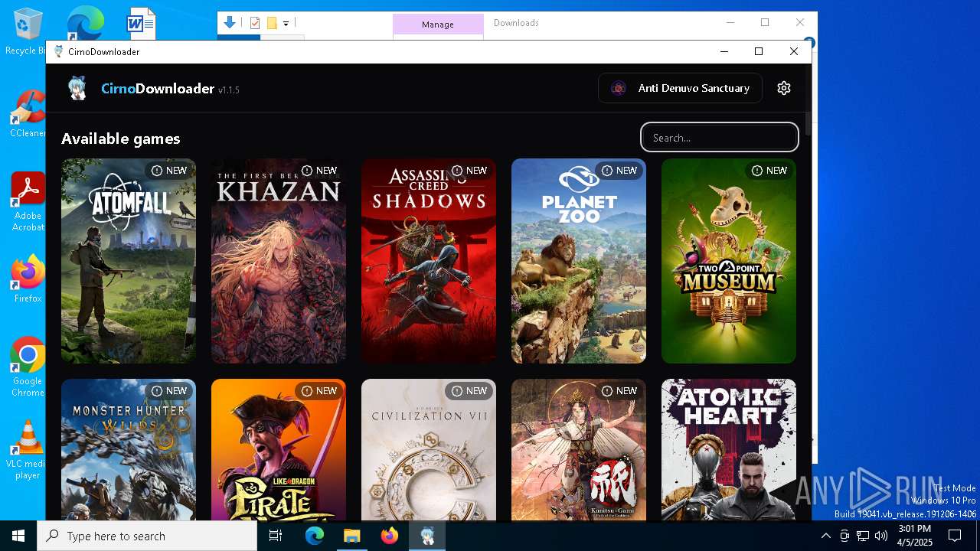Launch Firefox from the desktop
The image size is (980, 551).
pyautogui.click(x=28, y=279)
